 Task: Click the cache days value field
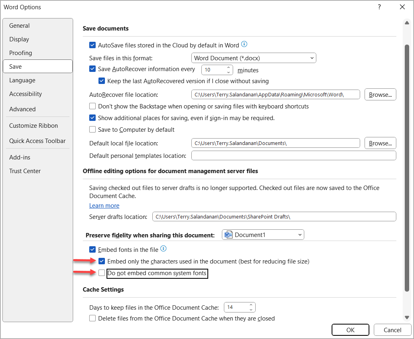(236, 307)
